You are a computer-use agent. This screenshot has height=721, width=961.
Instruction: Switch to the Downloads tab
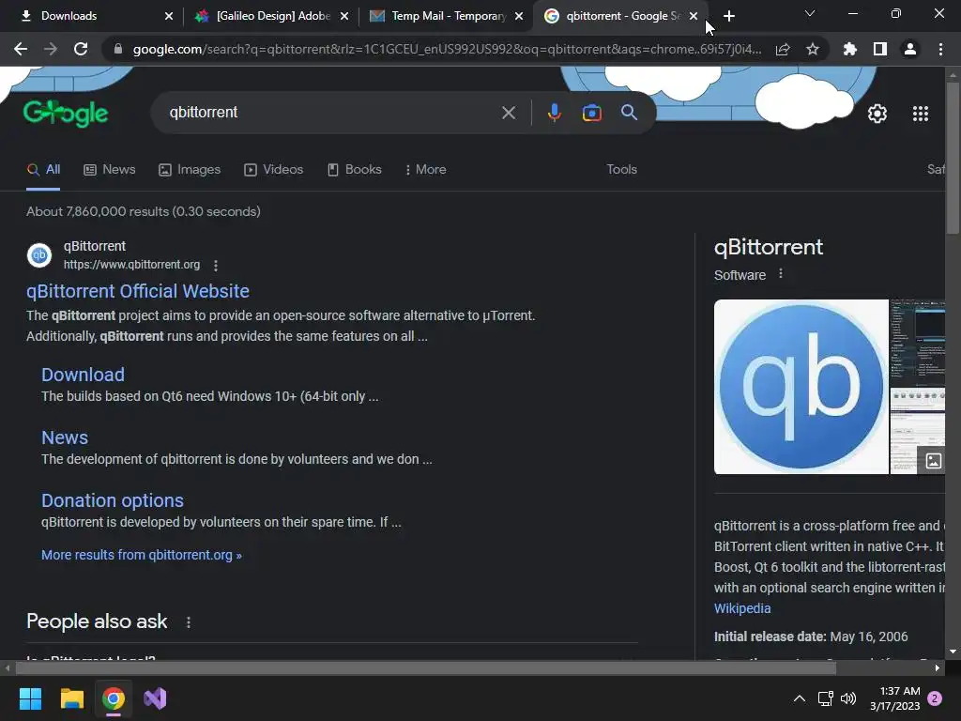click(x=97, y=16)
